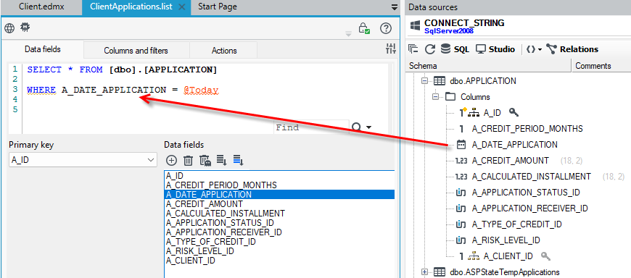
Task: Open the Data fields tab
Action: pyautogui.click(x=43, y=49)
